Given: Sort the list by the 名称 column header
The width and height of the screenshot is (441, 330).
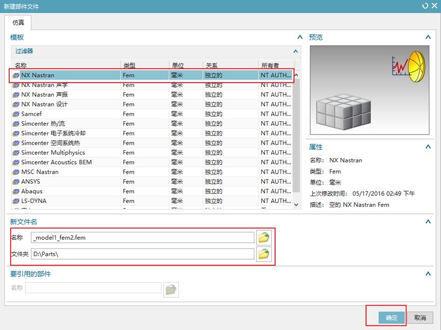Looking at the screenshot, I should (x=66, y=65).
